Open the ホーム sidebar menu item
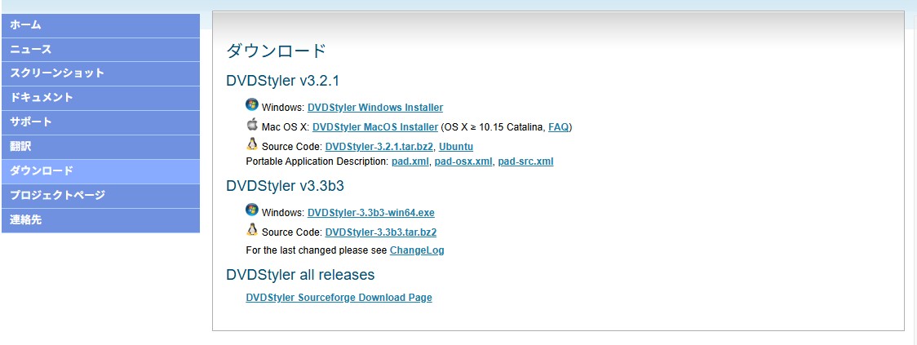This screenshot has height=345, width=917. coord(100,25)
